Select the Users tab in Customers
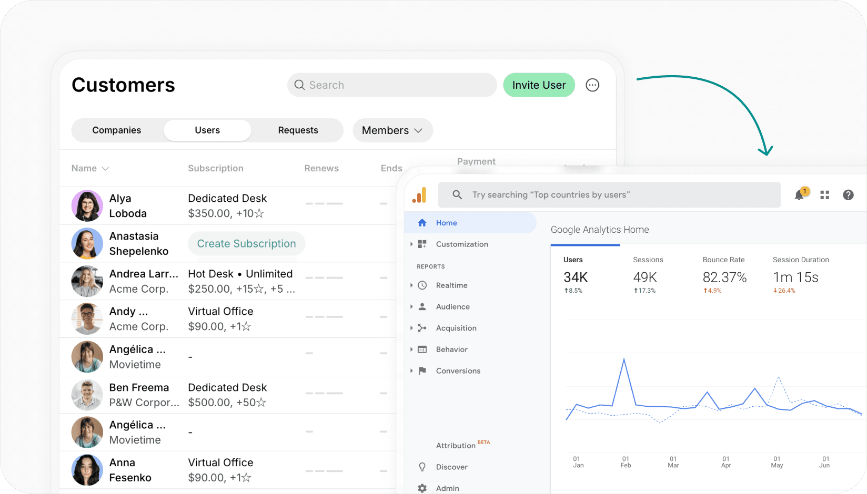Image resolution: width=867 pixels, height=494 pixels. click(207, 130)
